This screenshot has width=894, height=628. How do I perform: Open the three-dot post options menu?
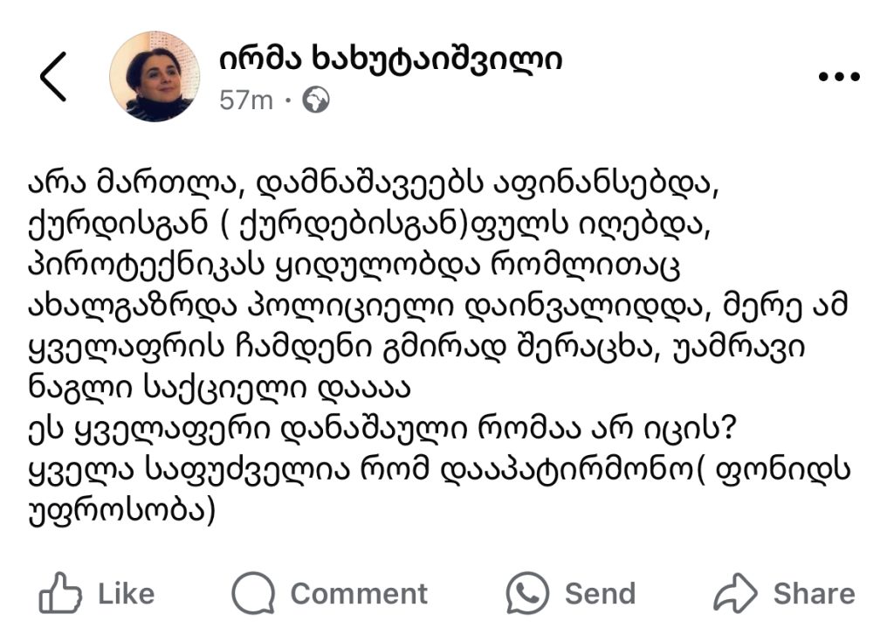pyautogui.click(x=839, y=77)
